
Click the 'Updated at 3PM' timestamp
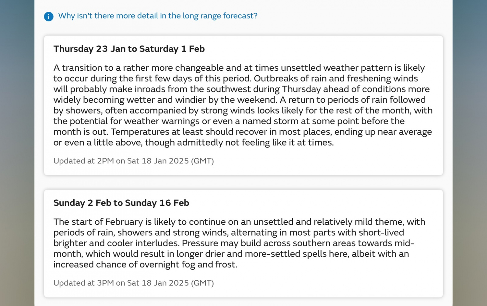pyautogui.click(x=134, y=283)
